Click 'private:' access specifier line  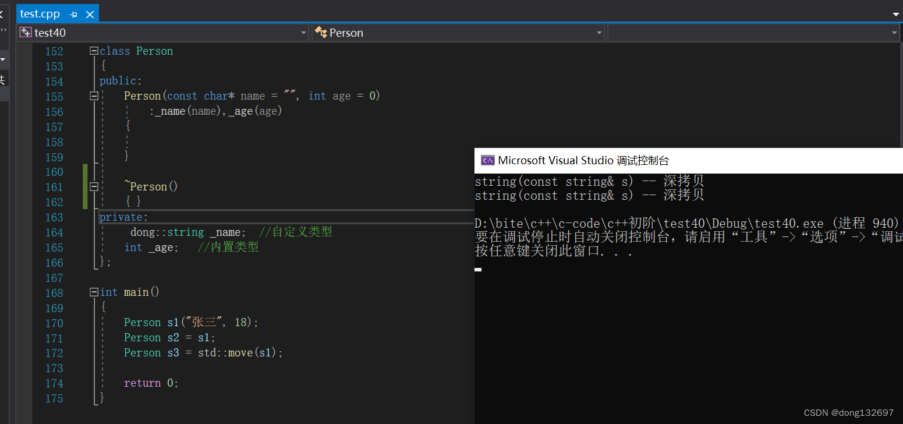[x=124, y=217]
